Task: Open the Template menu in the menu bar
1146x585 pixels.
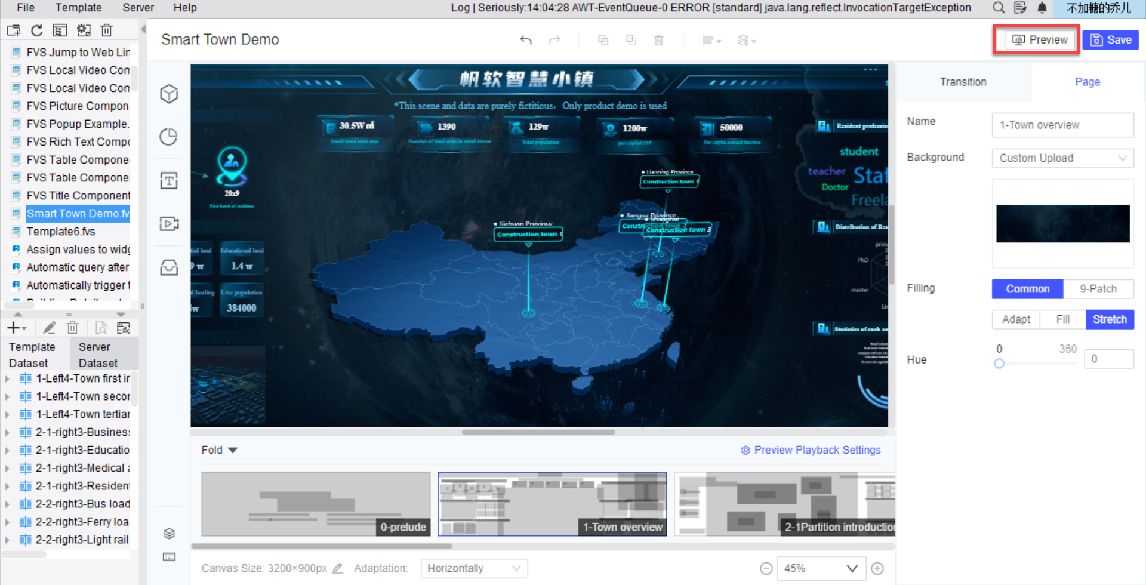Action: (x=78, y=8)
